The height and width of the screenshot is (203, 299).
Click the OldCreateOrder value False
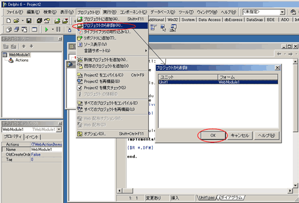[46, 154]
